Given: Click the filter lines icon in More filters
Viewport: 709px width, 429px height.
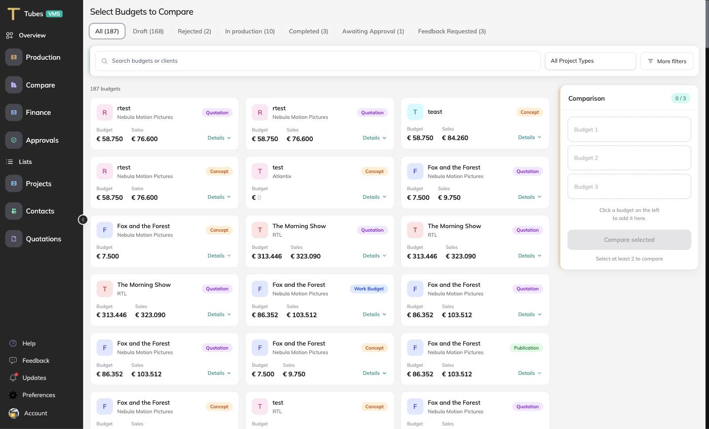Looking at the screenshot, I should 651,61.
